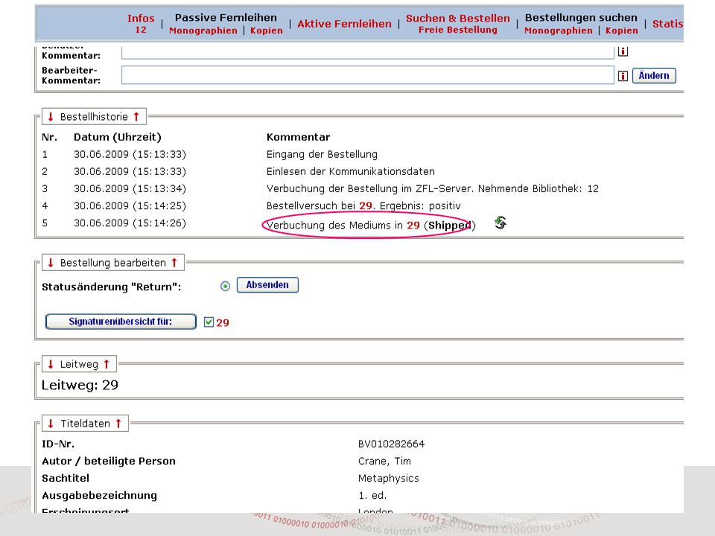Go to Aktive Fernleihen
Image resolution: width=715 pixels, height=536 pixels.
344,24
